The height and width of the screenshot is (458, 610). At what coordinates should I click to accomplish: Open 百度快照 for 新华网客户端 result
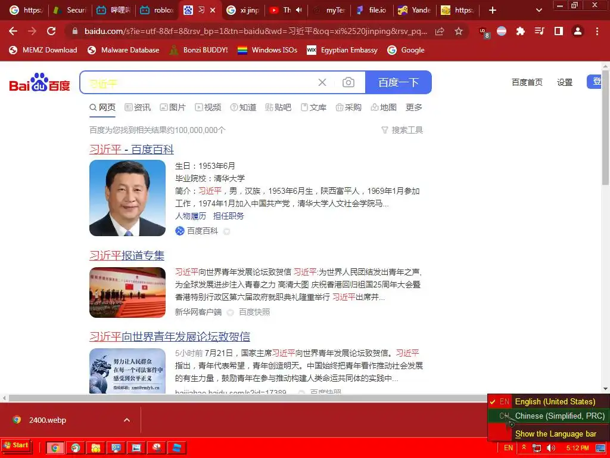[x=254, y=312]
